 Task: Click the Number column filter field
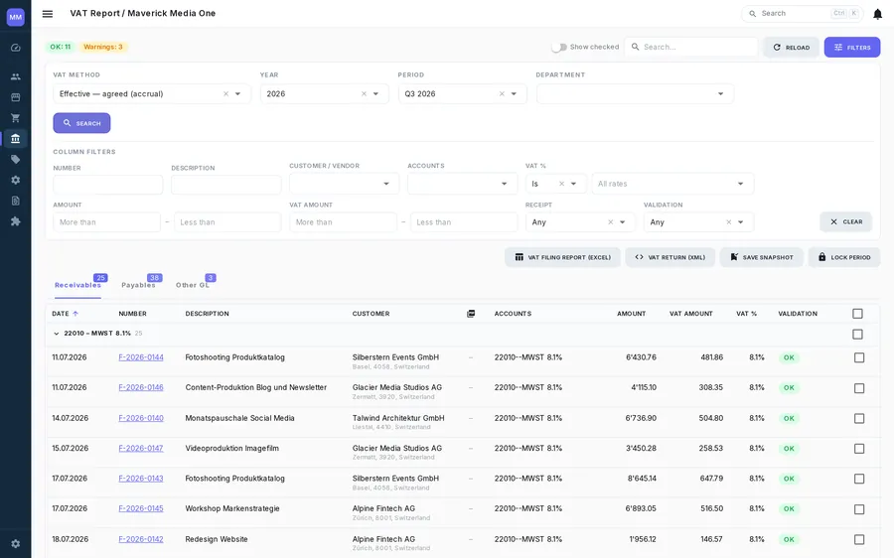(x=107, y=185)
